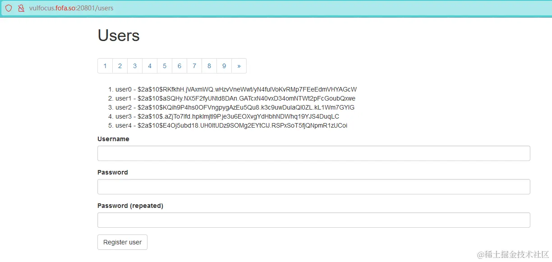Screen dimensions: 552x262
Task: Click the Register user button
Action: 122,242
